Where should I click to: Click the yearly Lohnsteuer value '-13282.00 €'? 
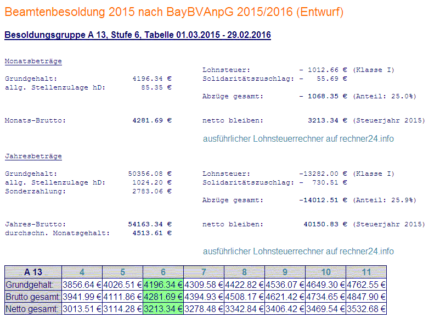pyautogui.click(x=323, y=174)
